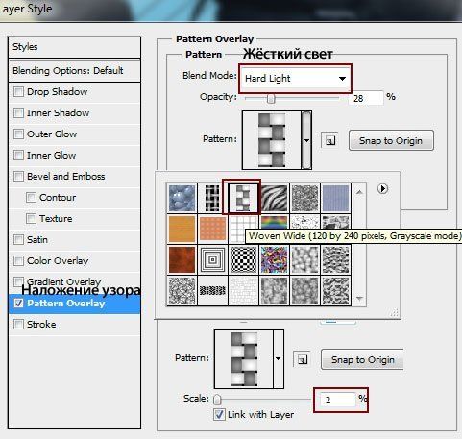The image size is (462, 439).
Task: Click Snap to Origin beside the open picker
Action: coord(391,140)
